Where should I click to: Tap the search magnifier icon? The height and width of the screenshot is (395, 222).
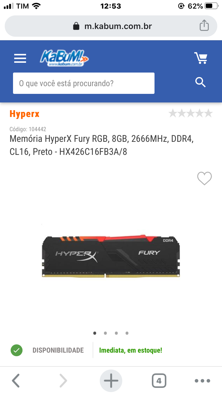[201, 82]
